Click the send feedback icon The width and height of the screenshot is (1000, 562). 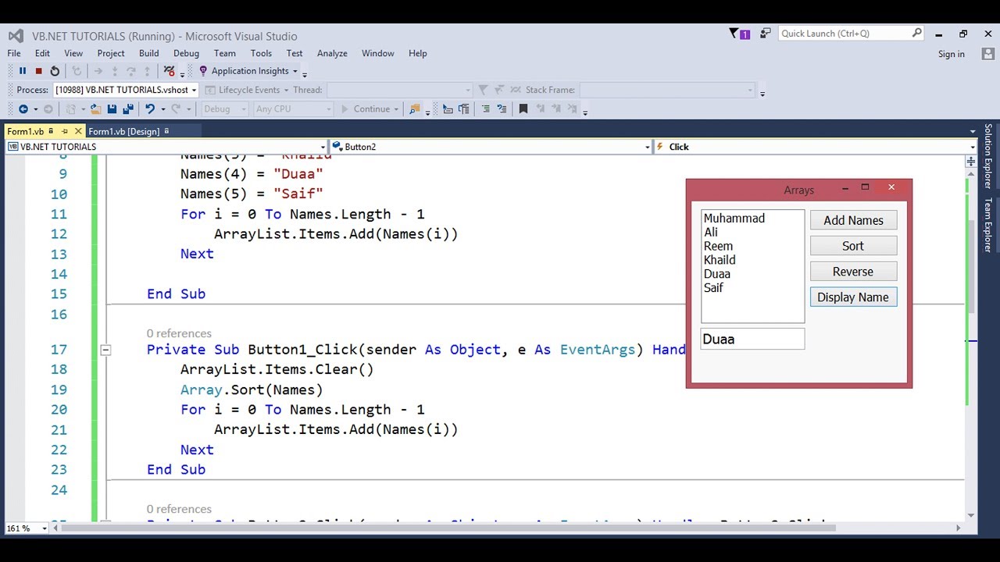point(765,34)
